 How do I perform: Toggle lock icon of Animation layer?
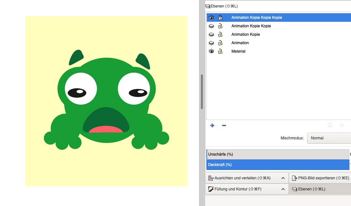(220, 43)
